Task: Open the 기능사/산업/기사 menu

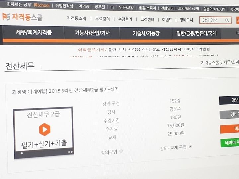Action: pyautogui.click(x=92, y=33)
